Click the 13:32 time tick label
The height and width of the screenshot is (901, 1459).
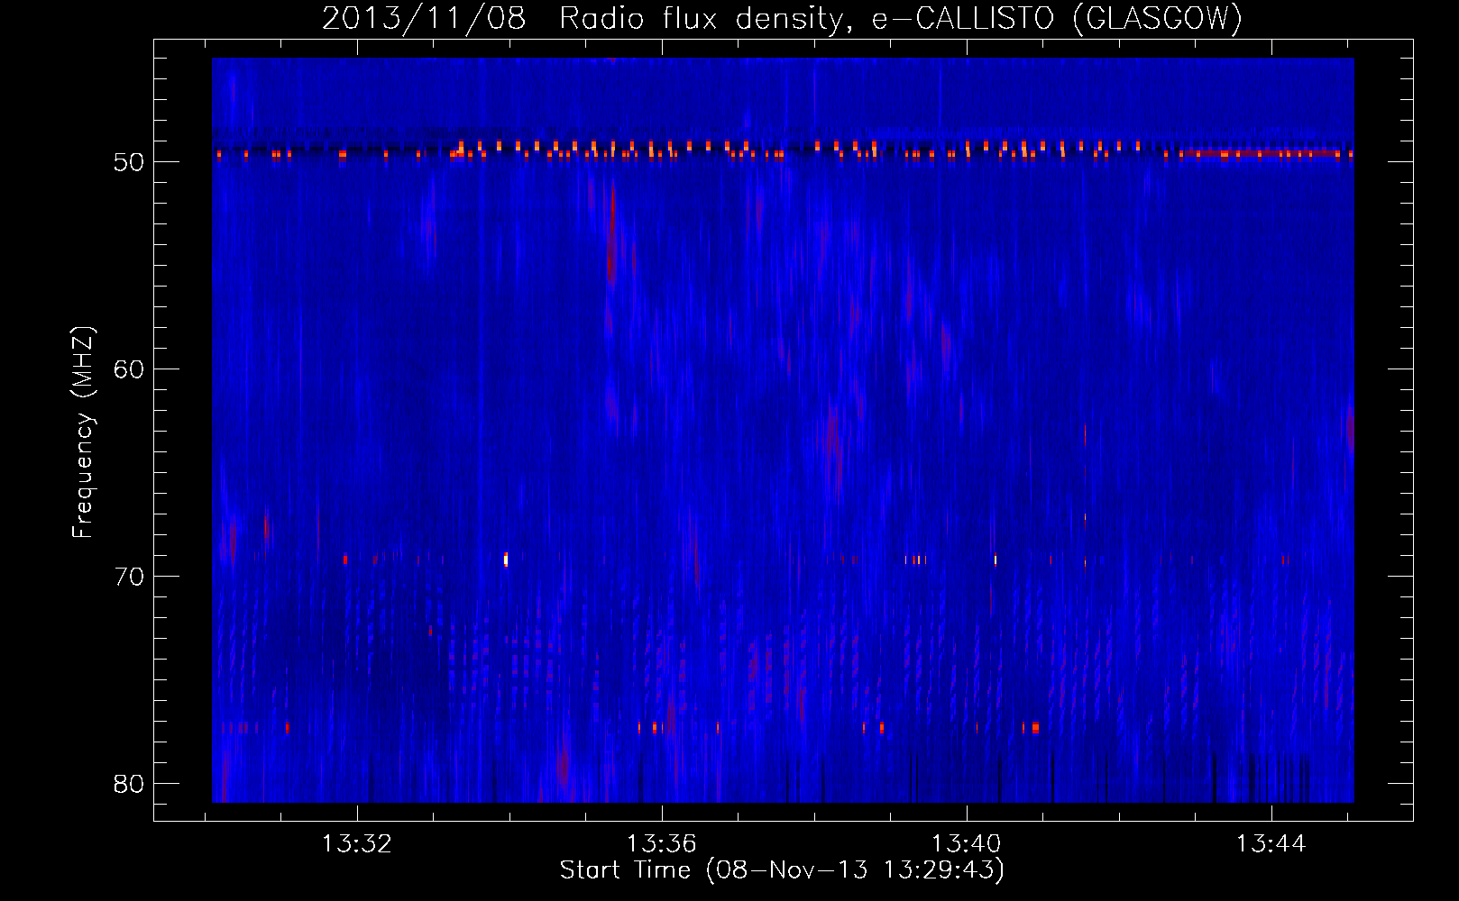pos(357,844)
